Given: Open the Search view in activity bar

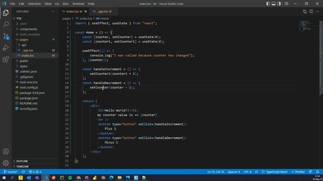Looking at the screenshot, I should tap(6, 25).
